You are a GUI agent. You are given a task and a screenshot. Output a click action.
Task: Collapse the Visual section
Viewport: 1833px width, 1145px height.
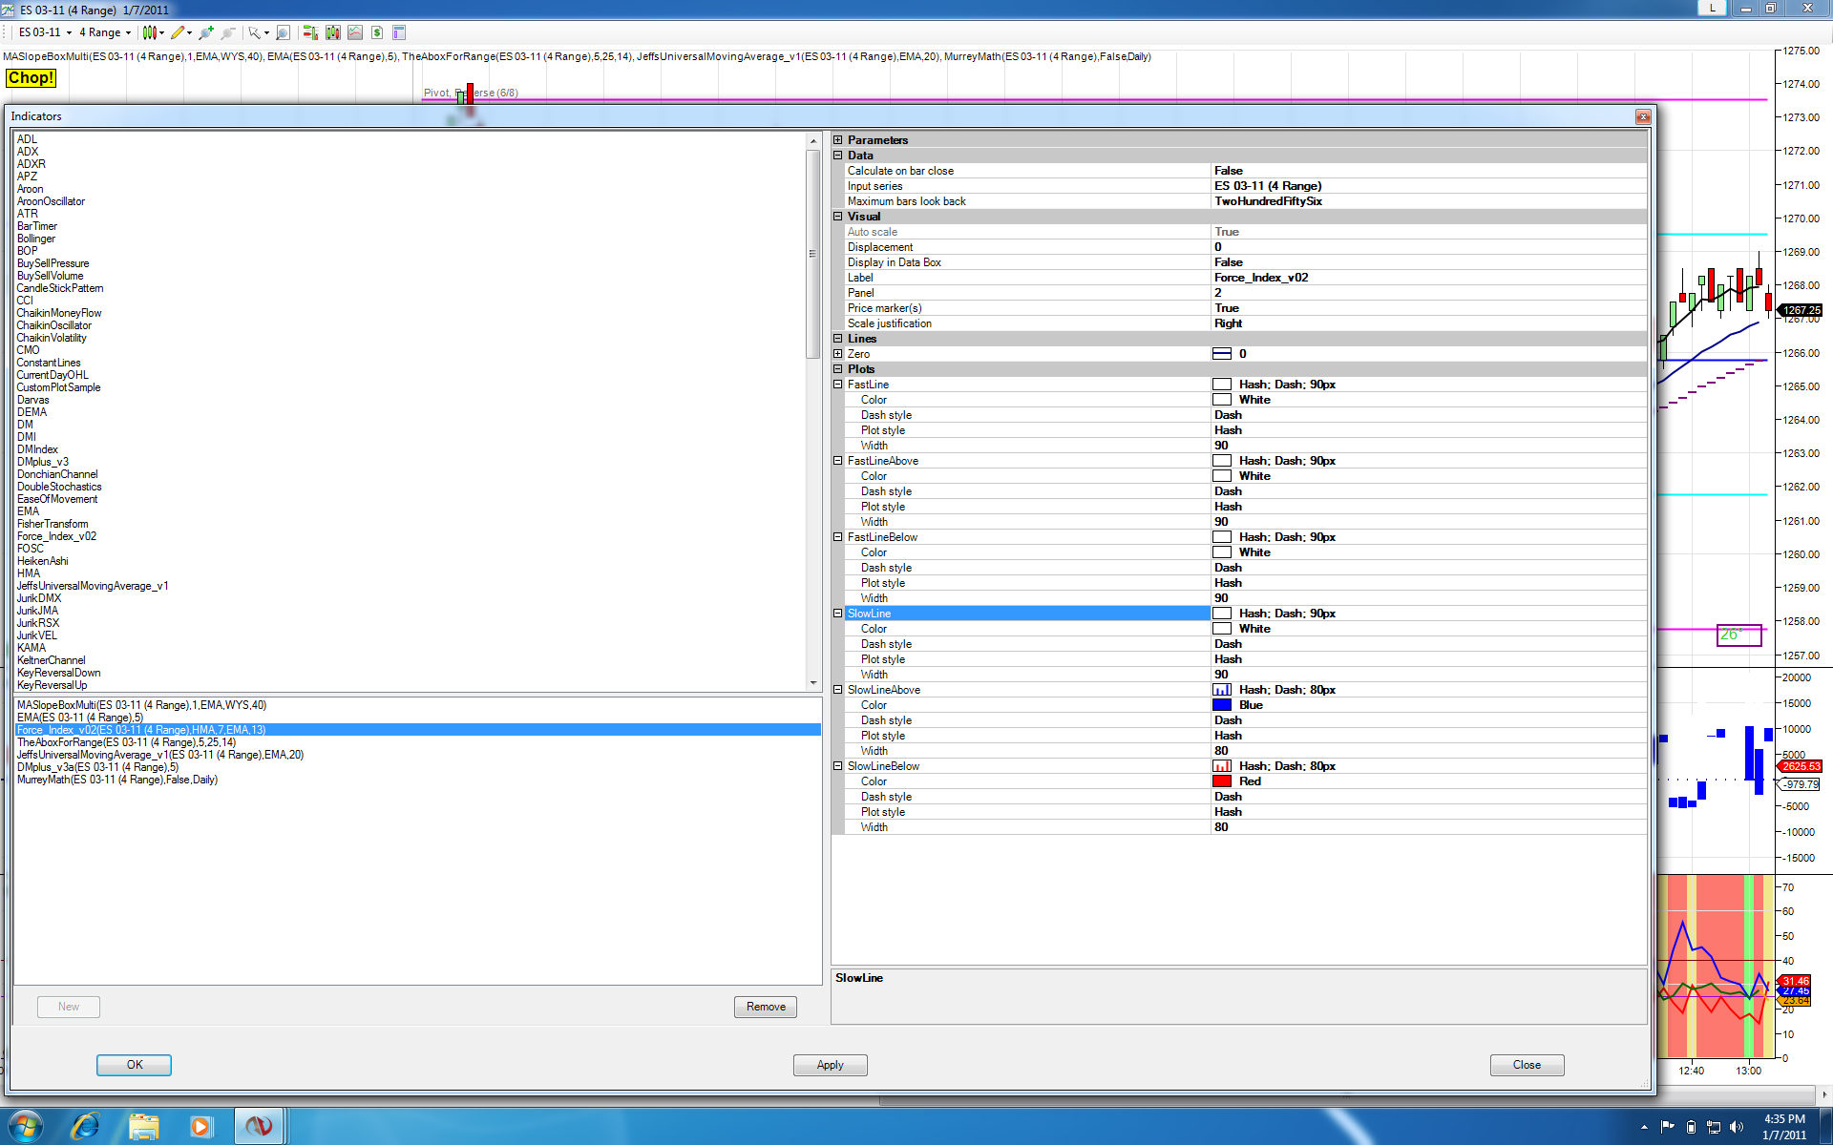[x=838, y=217]
